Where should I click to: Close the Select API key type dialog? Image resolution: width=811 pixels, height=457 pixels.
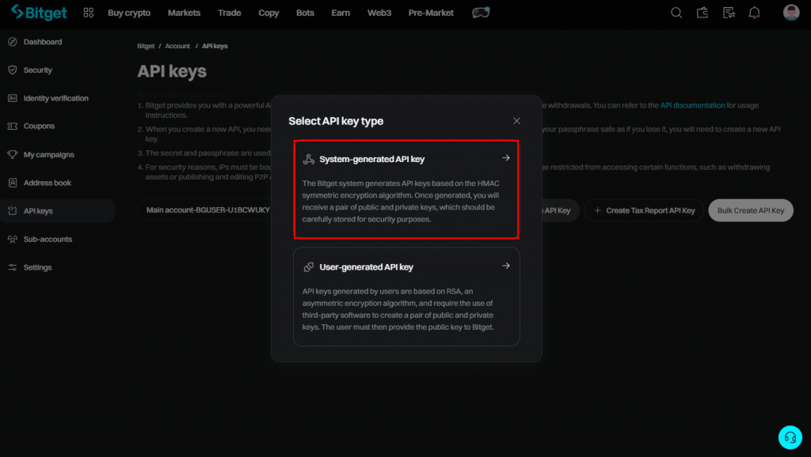tap(516, 121)
